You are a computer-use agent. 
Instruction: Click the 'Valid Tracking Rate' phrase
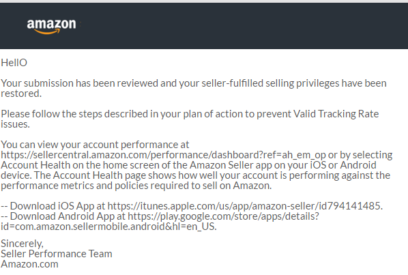click(336, 114)
